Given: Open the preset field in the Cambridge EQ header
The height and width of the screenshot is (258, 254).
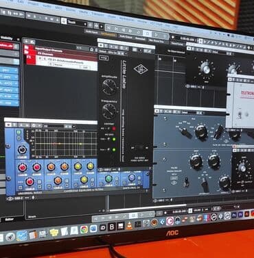Looking at the screenshot, I should pyautogui.click(x=54, y=126).
